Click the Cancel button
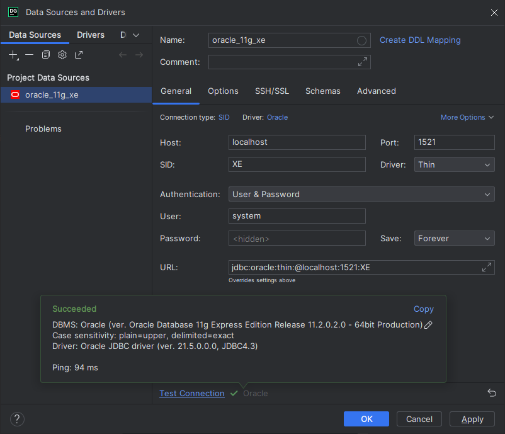The image size is (505, 434). click(x=419, y=419)
